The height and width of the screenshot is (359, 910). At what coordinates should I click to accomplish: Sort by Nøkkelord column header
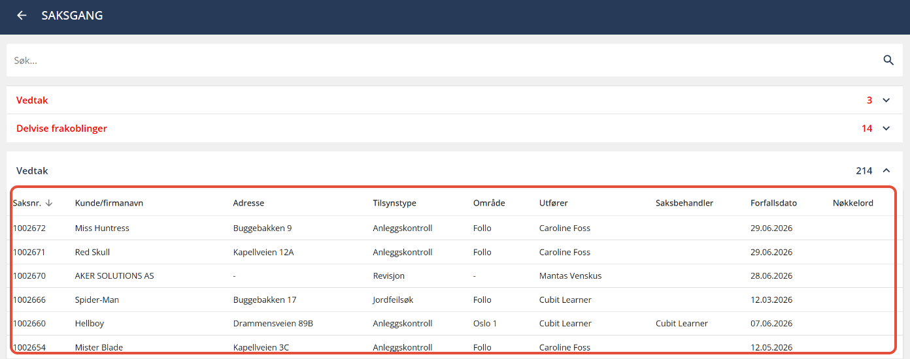click(x=853, y=203)
